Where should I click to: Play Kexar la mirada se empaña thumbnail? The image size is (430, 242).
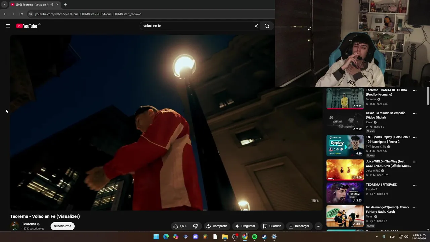(345, 122)
